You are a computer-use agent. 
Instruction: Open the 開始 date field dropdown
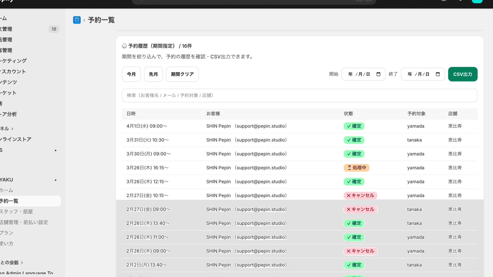pos(359,74)
